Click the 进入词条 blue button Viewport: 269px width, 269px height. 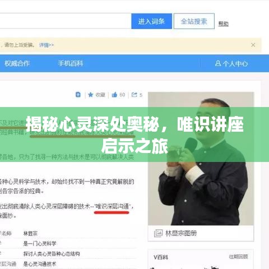(151, 21)
